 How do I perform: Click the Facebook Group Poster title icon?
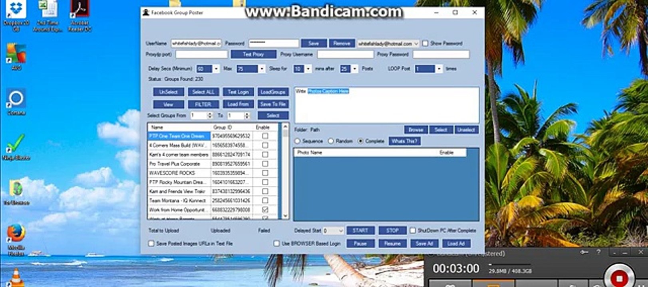pyautogui.click(x=146, y=12)
